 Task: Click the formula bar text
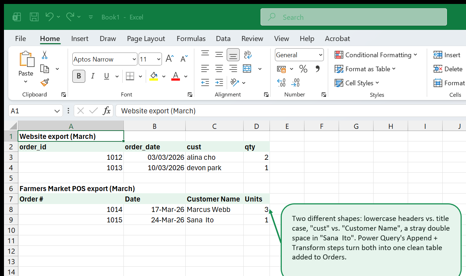tap(158, 111)
